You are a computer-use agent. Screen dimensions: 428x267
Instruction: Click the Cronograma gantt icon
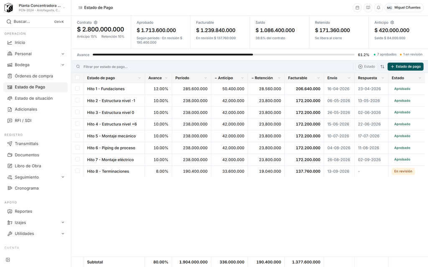coord(10,188)
